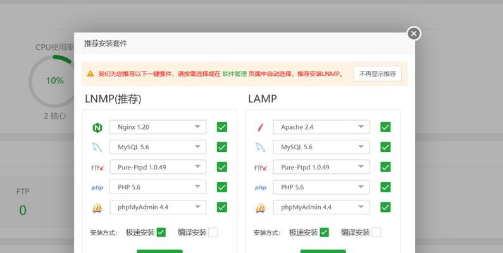Open LAMP phpMyAdmin 4.4 dropdown

[321, 207]
